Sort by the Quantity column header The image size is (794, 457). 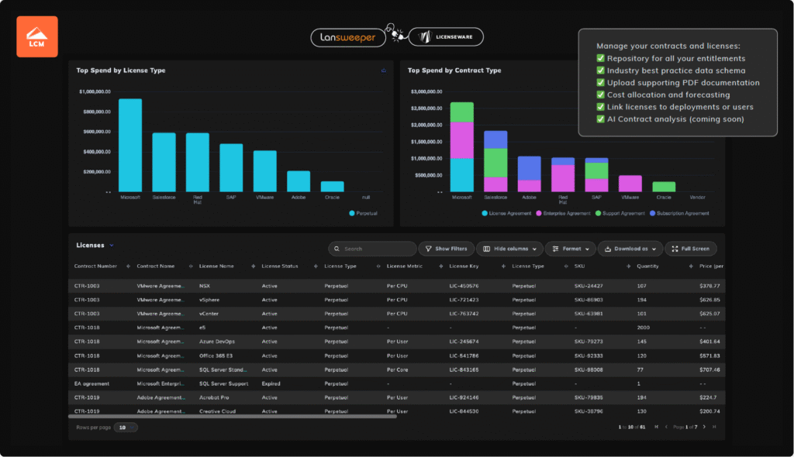(647, 266)
